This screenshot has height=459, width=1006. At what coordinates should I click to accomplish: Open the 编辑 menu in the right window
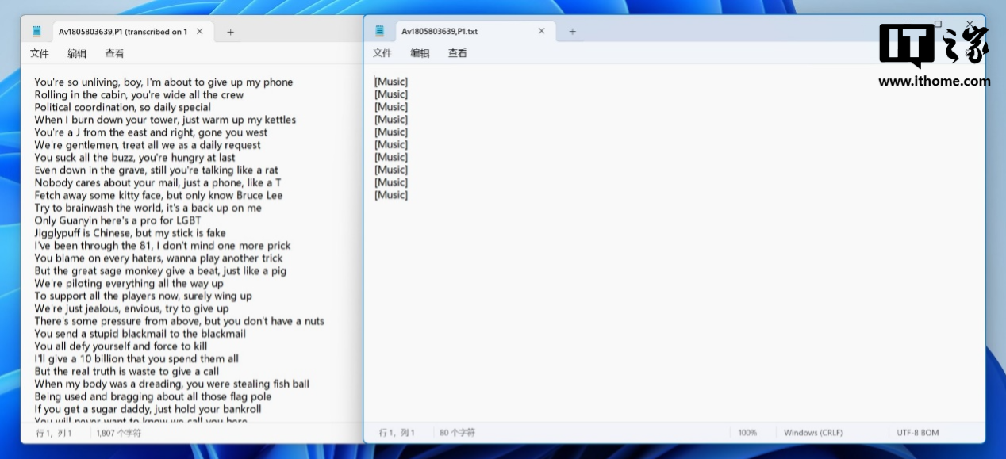[x=420, y=53]
